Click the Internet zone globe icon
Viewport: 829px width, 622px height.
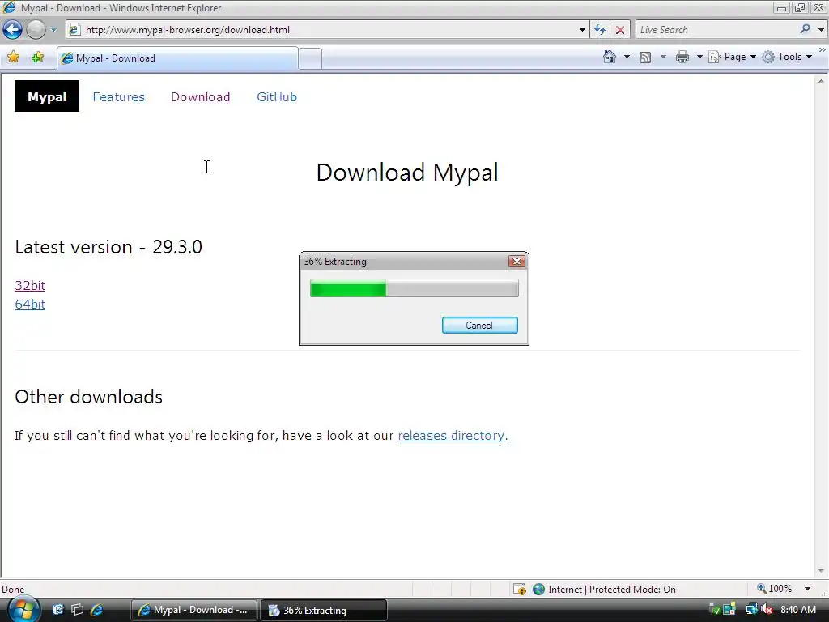pos(538,590)
